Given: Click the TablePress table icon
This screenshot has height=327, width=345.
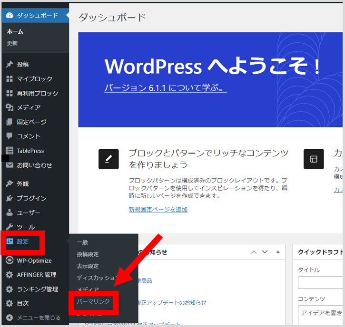Looking at the screenshot, I should tap(10, 151).
